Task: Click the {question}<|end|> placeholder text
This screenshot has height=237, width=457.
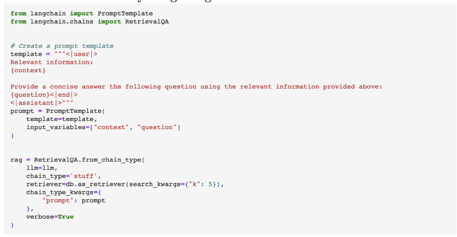Action: pyautogui.click(x=44, y=95)
